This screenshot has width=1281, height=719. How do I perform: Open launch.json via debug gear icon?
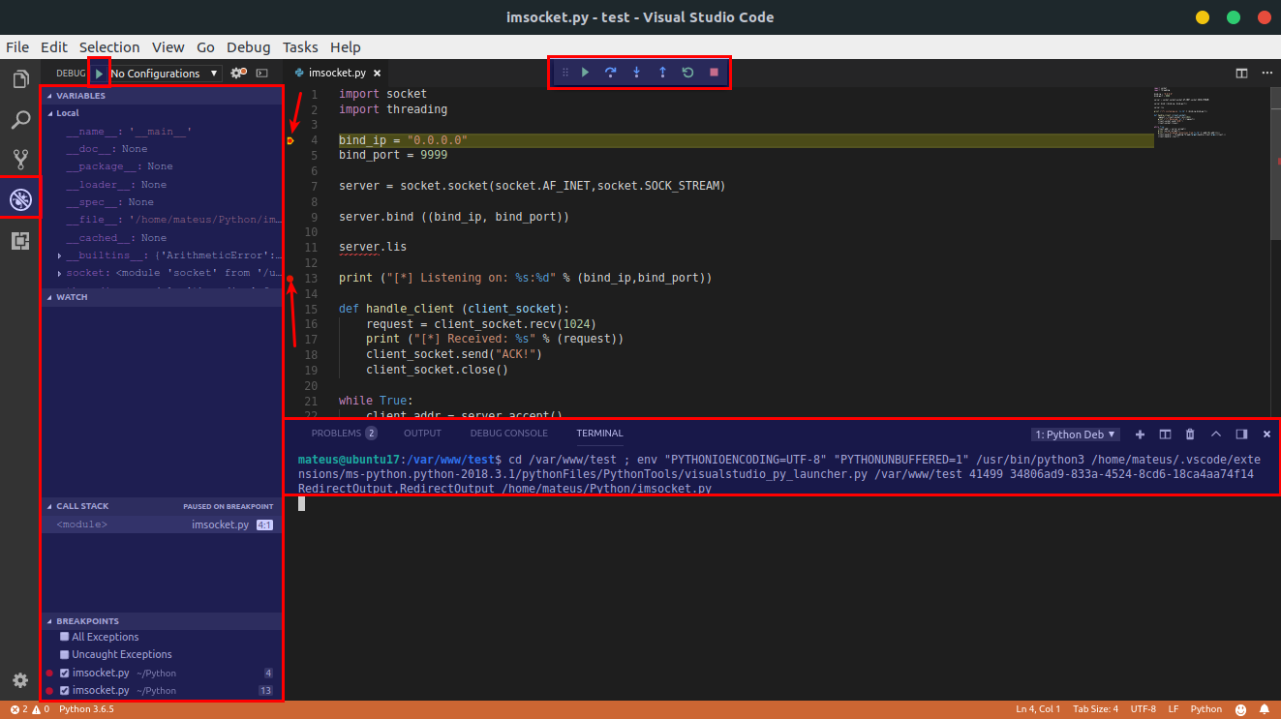point(237,73)
